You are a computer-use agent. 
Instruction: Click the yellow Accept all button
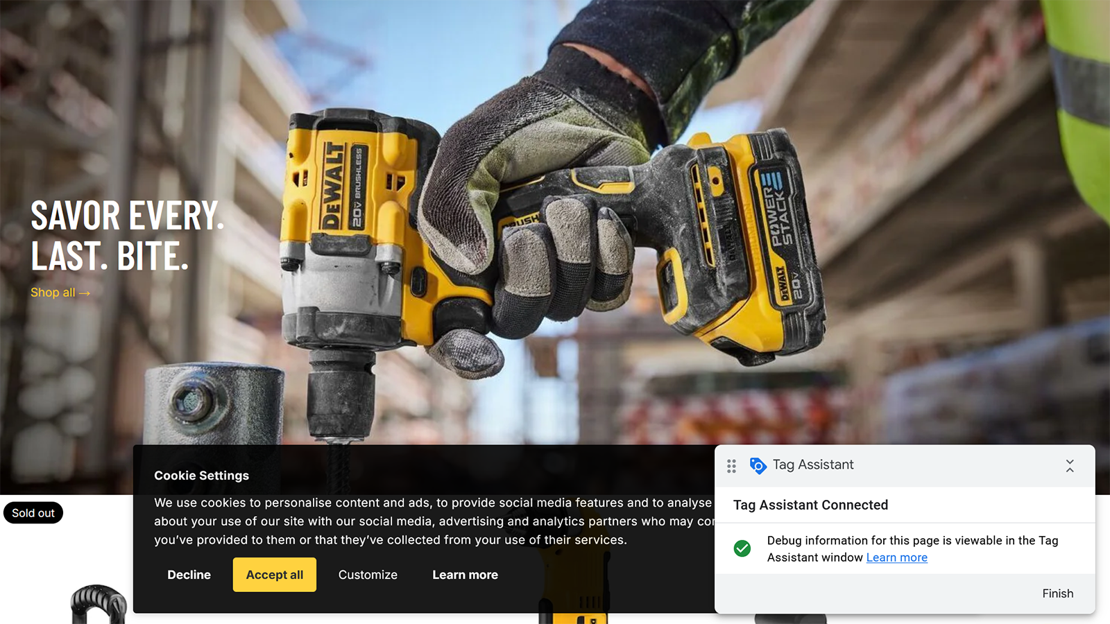click(x=274, y=575)
